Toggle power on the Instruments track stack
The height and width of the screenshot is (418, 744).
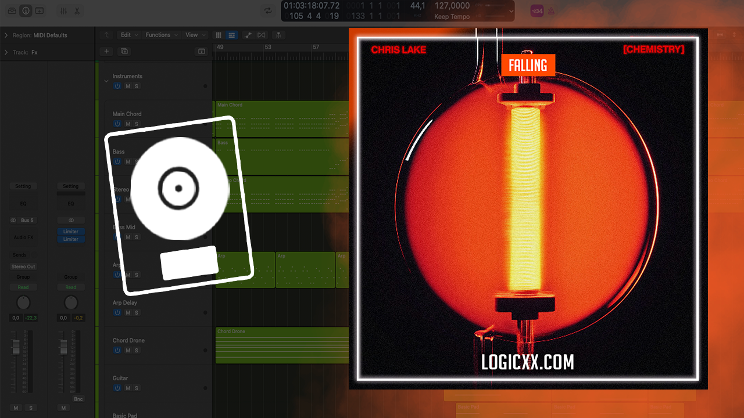(x=117, y=86)
